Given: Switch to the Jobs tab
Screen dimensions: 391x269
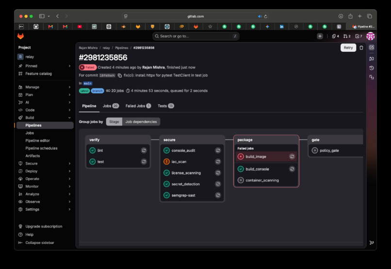Looking at the screenshot, I should [111, 106].
